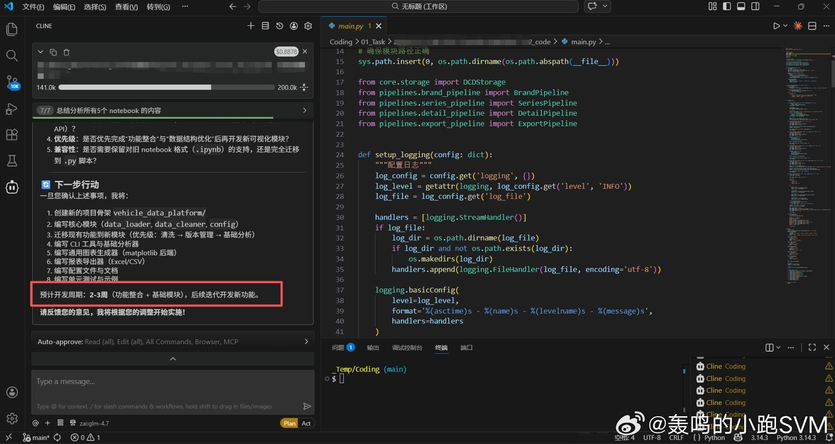Delete the current Cline task

click(66, 52)
